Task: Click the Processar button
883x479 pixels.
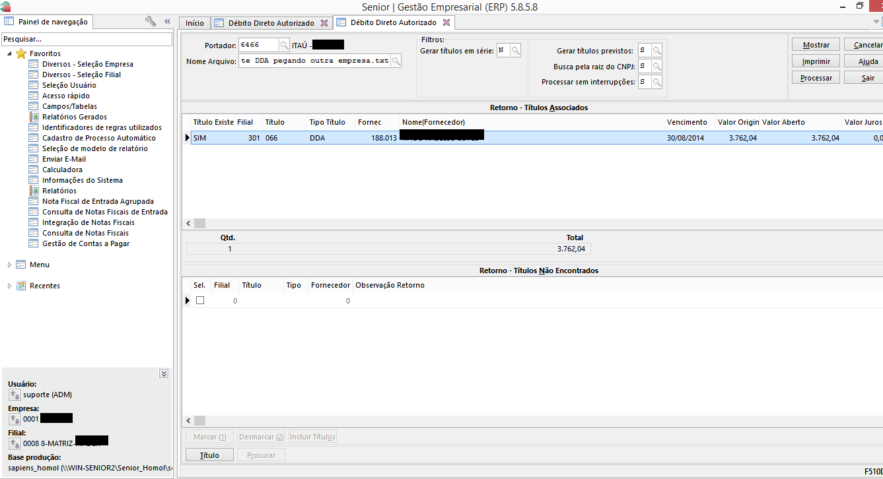Action: point(816,78)
